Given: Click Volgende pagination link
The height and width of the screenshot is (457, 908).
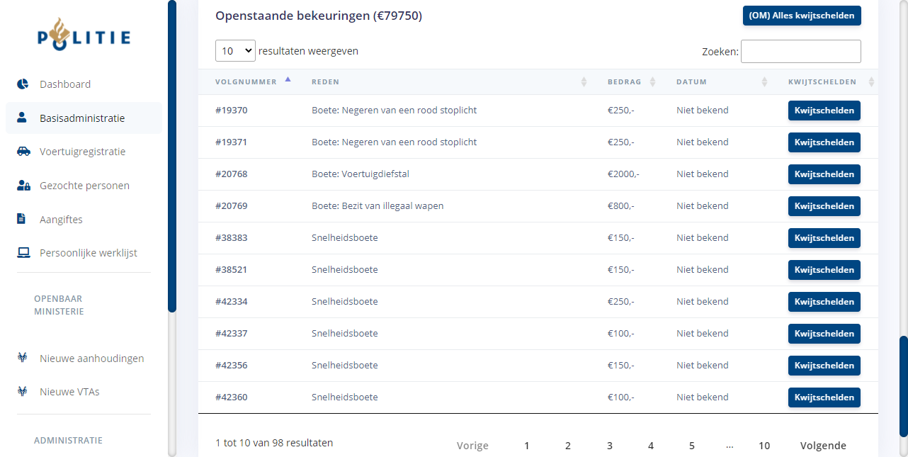Looking at the screenshot, I should (x=823, y=446).
